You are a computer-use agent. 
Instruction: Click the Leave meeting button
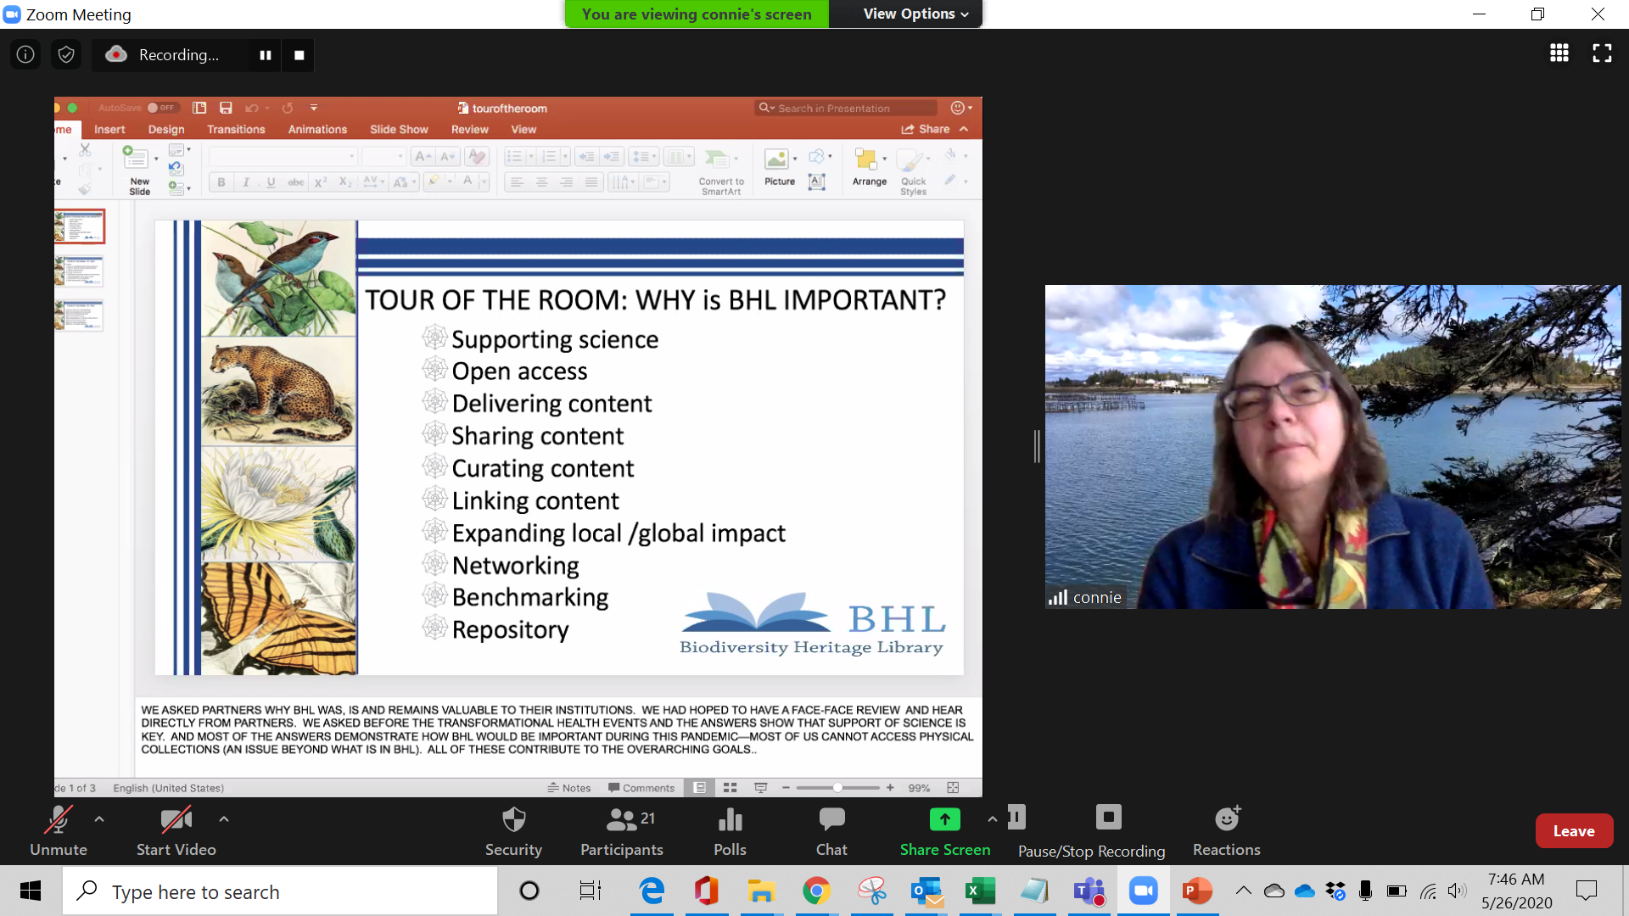click(1574, 830)
